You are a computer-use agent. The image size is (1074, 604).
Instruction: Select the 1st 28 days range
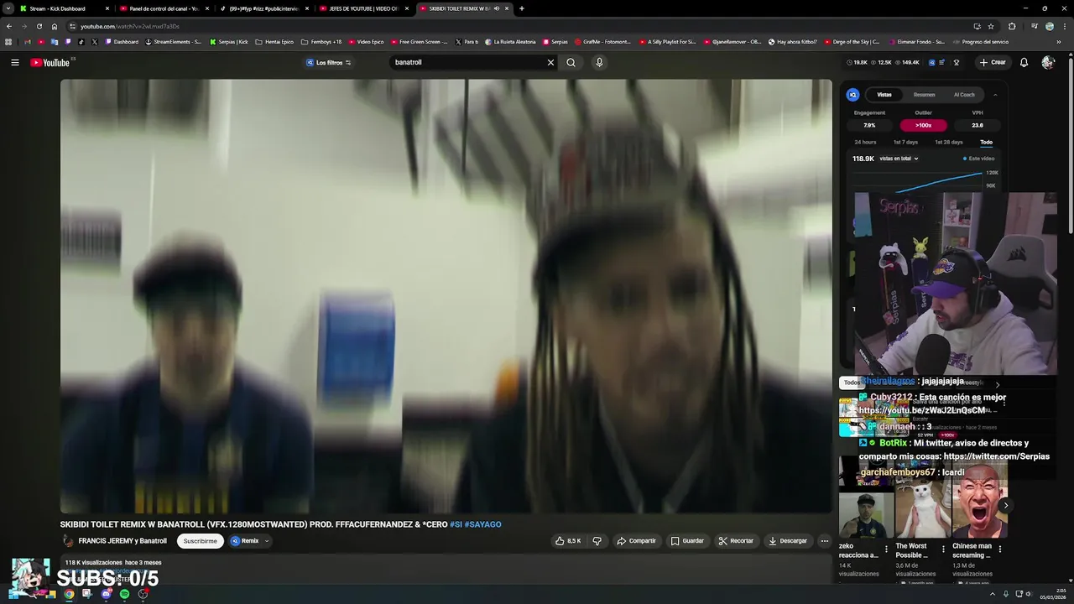point(949,142)
